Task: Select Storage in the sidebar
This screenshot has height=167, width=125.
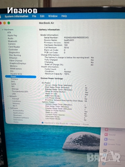Action: click(15, 89)
